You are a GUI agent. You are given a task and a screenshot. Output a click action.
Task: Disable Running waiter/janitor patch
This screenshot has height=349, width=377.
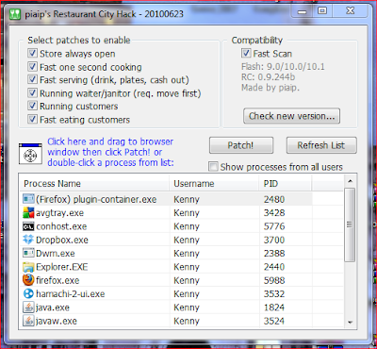[32, 92]
